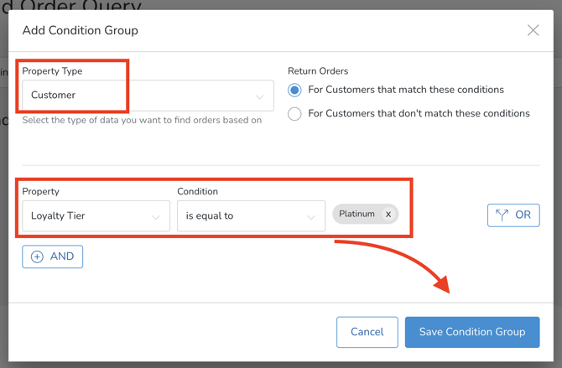Click the chevron in the Property Type field

259,96
